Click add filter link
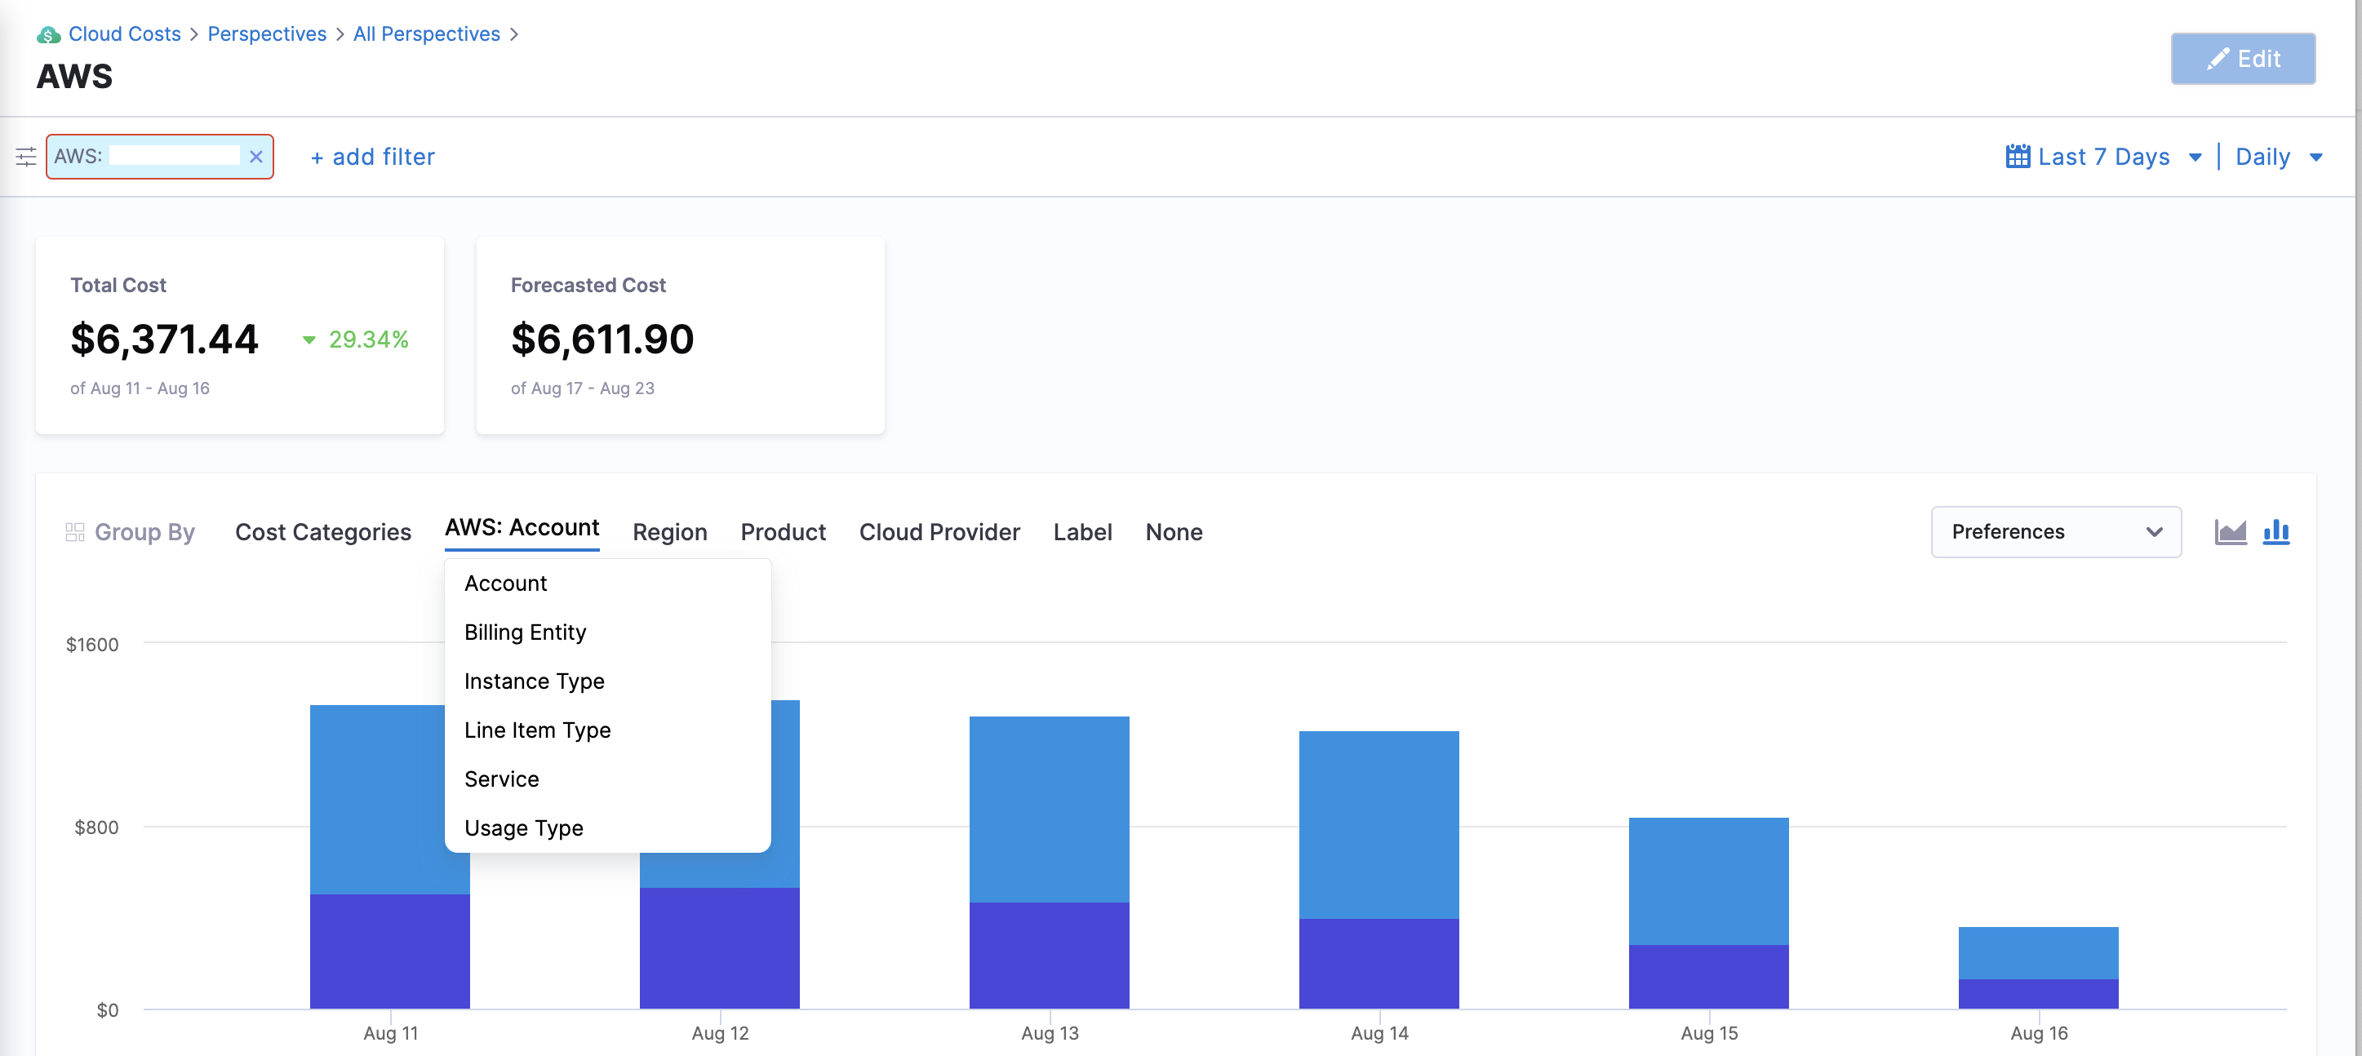2362x1056 pixels. 372,157
